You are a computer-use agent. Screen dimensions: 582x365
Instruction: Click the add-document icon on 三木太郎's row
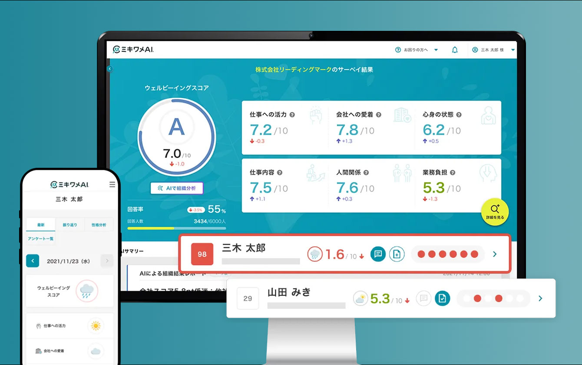[x=397, y=254]
